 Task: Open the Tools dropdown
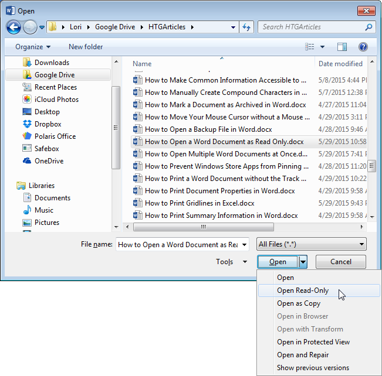coord(232,262)
